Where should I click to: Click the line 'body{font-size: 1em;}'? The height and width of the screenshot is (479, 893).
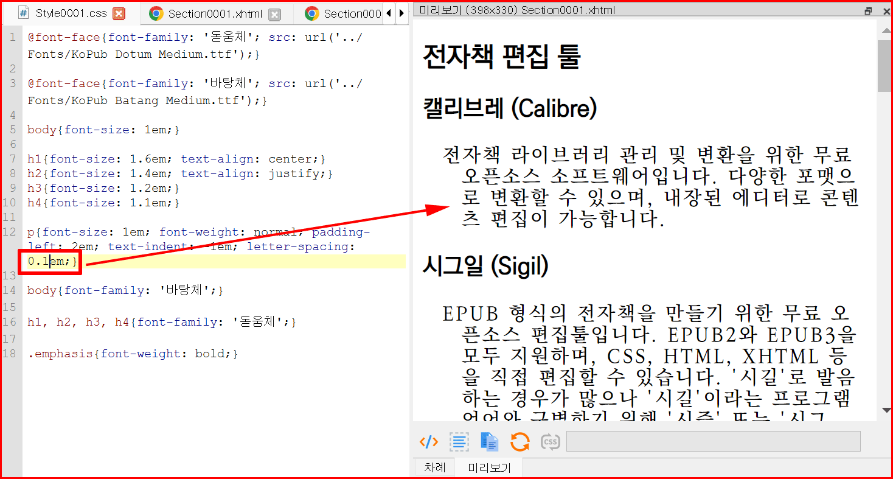point(103,130)
